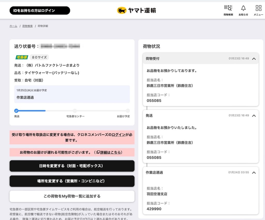The height and width of the screenshot is (220, 265).
Task: Click the blue checkmark 発送 step icon
Action: [x=16, y=111]
